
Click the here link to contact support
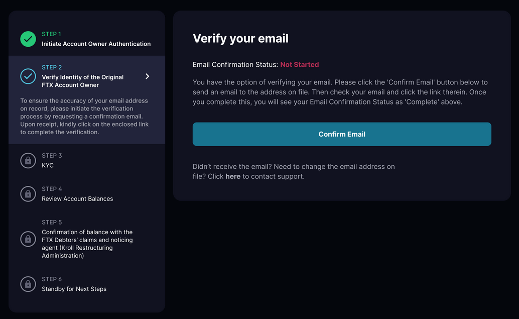(233, 176)
